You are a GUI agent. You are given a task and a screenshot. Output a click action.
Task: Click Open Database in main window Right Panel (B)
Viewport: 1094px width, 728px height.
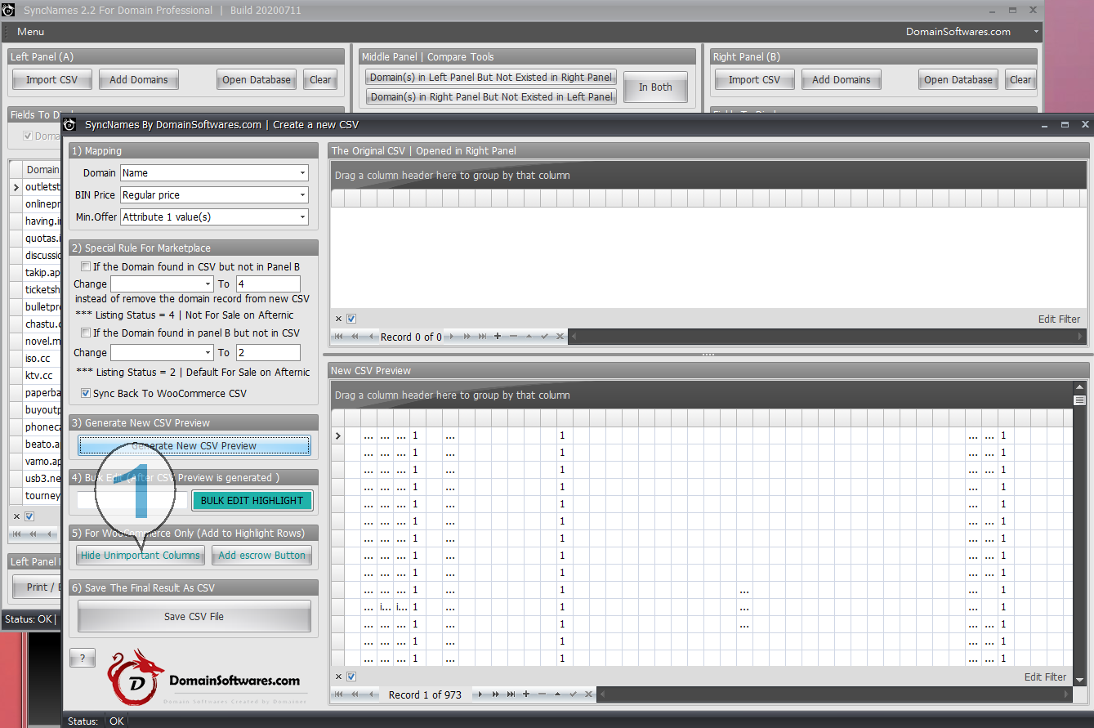[958, 80]
